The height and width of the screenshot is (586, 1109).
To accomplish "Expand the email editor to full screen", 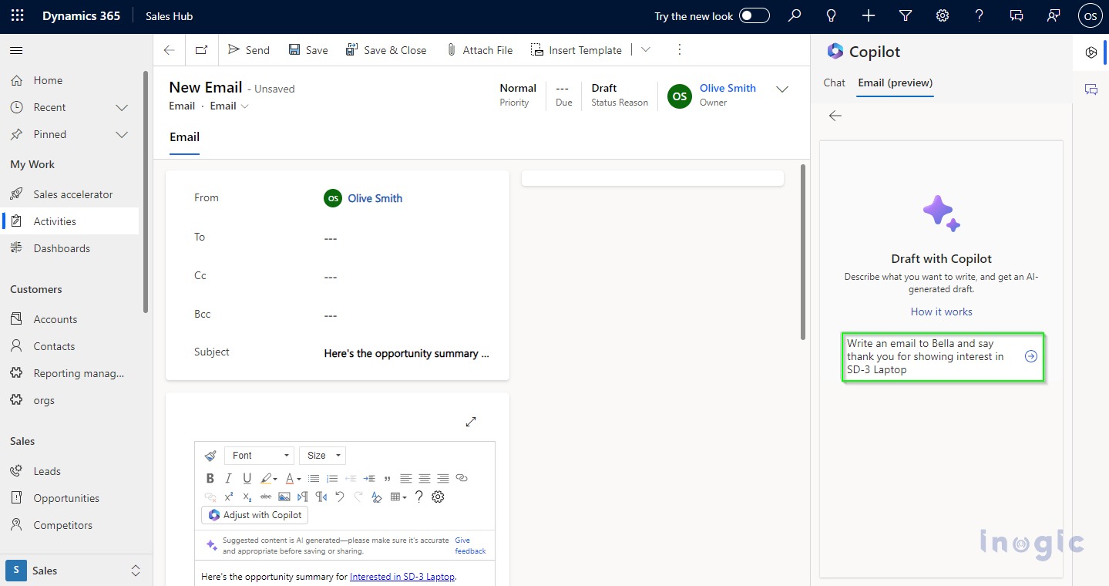I will click(471, 422).
